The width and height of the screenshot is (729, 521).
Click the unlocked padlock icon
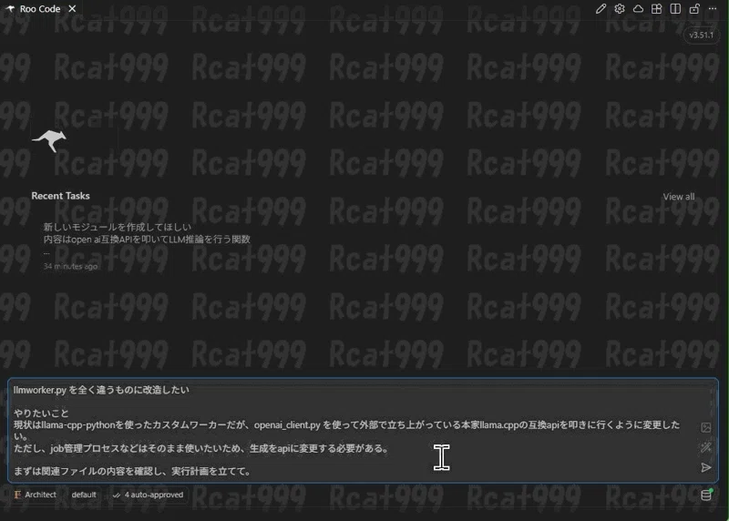694,9
